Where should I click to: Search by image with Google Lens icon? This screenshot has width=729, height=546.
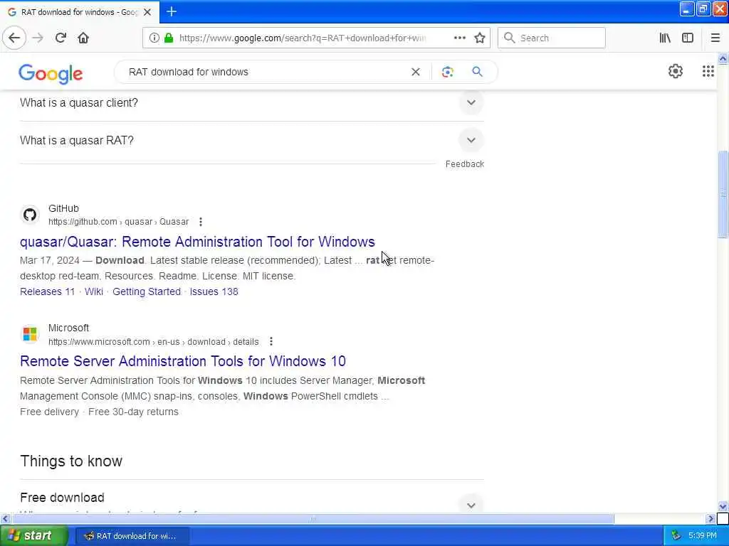coord(447,72)
